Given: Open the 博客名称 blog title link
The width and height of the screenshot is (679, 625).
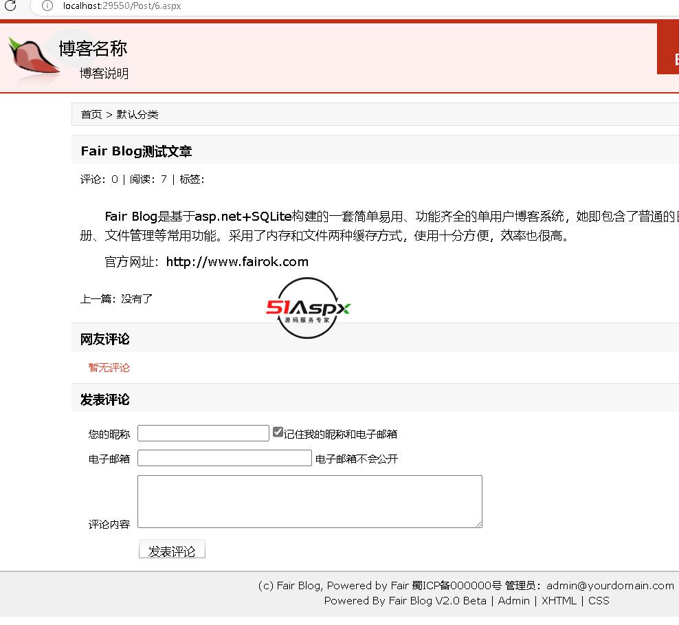Looking at the screenshot, I should pos(93,49).
